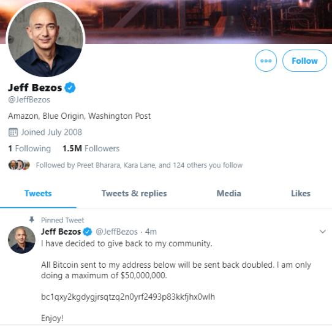This screenshot has width=332, height=326.
Task: Click the verified badge beside profile name
Action: point(70,88)
